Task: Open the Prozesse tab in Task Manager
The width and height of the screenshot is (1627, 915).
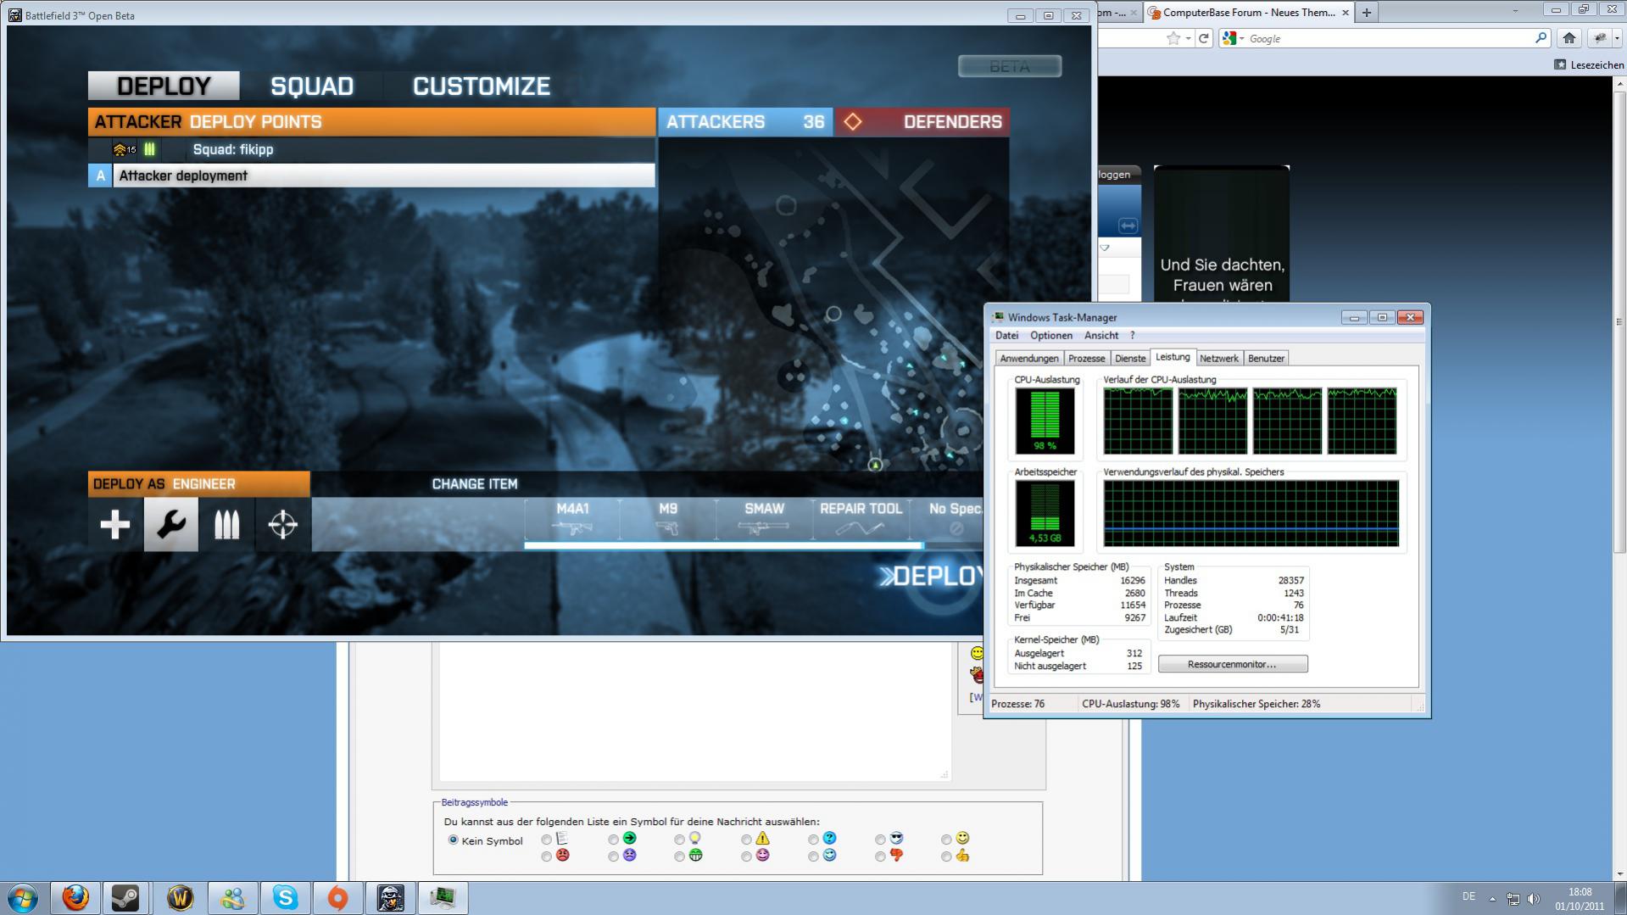Action: [x=1086, y=359]
